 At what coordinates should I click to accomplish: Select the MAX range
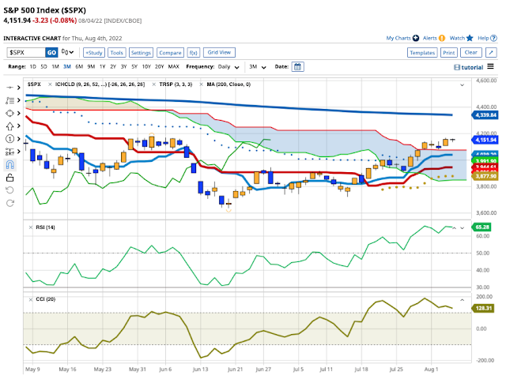(174, 66)
